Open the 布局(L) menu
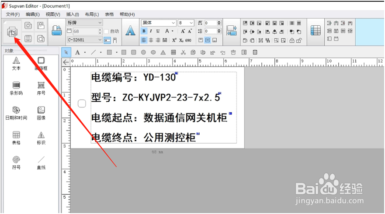This screenshot has width=385, height=214. tap(92, 14)
